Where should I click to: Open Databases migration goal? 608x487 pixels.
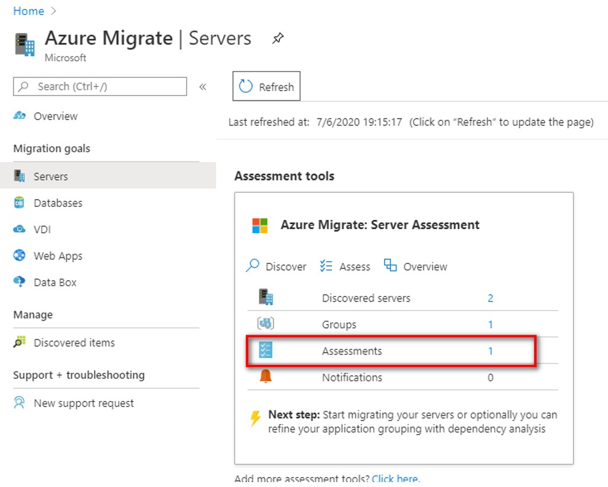click(58, 203)
